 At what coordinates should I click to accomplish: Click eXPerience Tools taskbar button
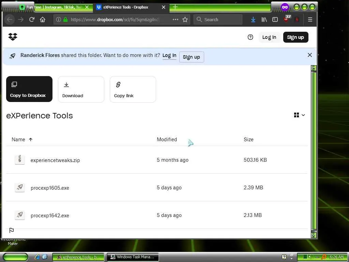tap(78, 257)
